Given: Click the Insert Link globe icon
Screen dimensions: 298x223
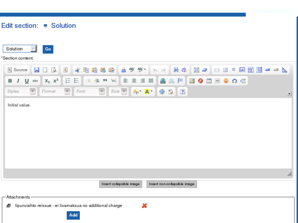Looking at the screenshot, I should pyautogui.click(x=163, y=81).
